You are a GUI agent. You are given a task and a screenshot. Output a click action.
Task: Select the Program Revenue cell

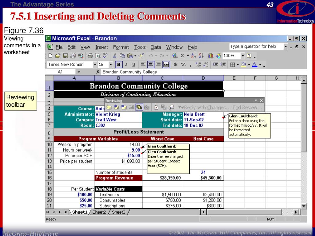click(x=118, y=178)
